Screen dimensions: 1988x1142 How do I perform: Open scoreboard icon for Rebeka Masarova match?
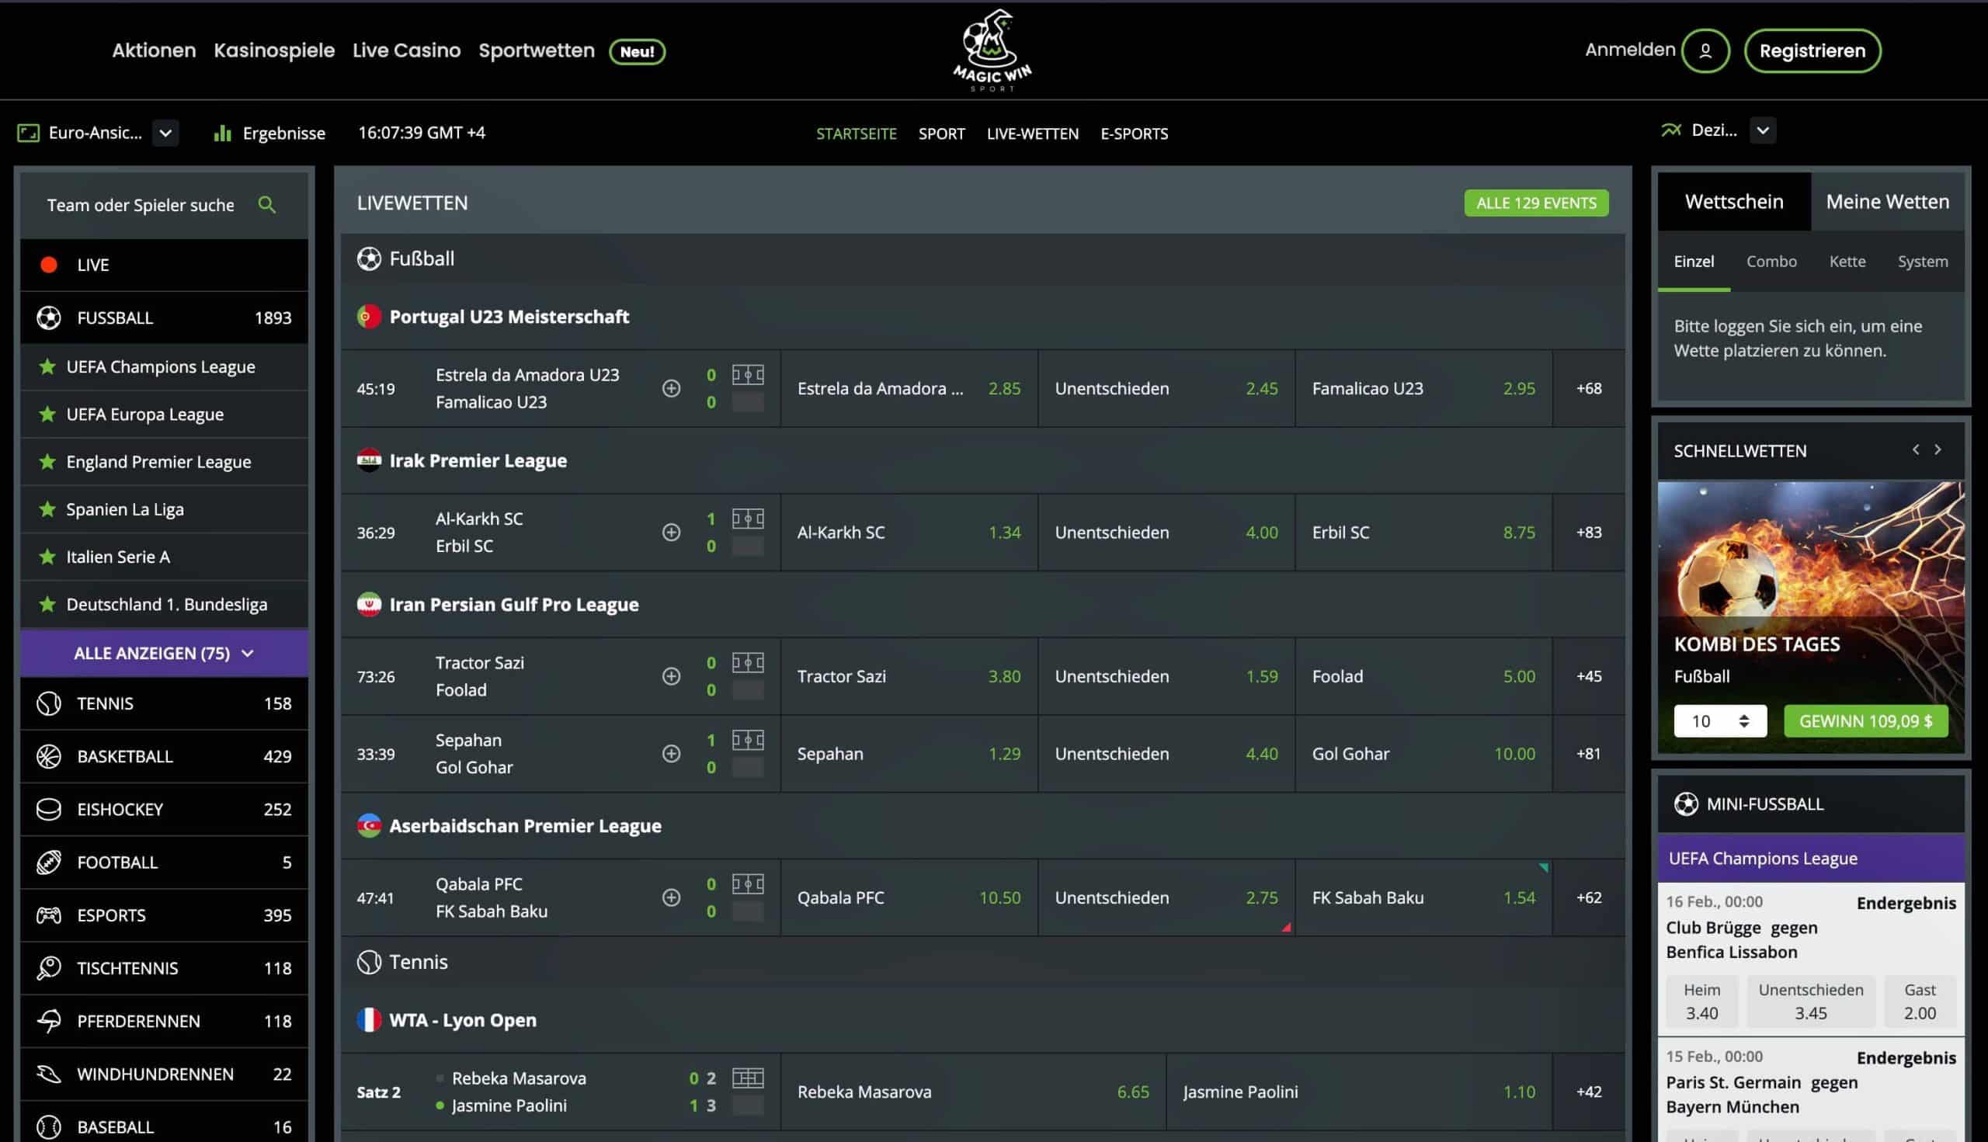click(x=748, y=1078)
